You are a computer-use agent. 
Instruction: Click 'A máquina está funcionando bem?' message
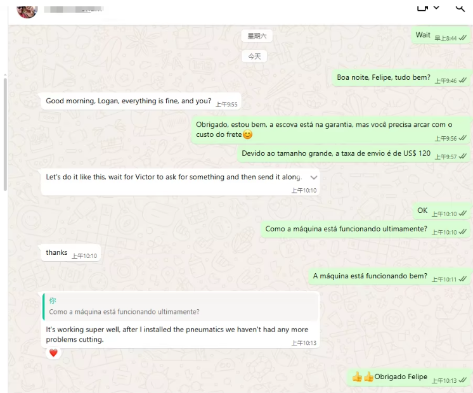point(389,276)
